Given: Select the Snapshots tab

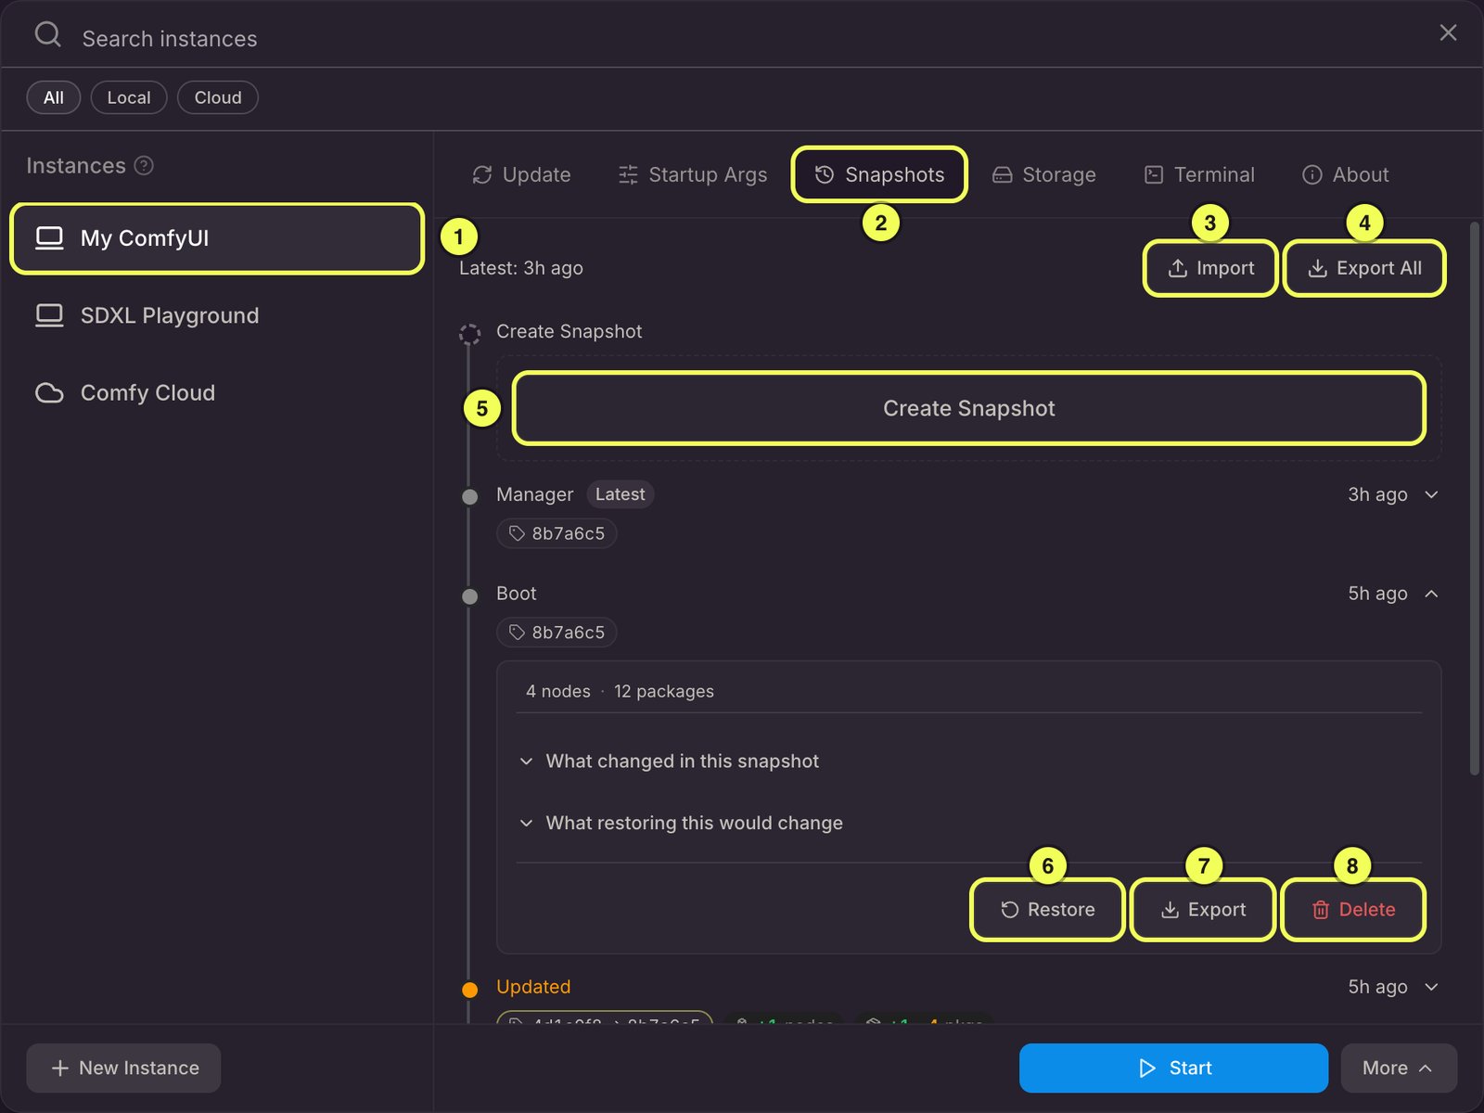Looking at the screenshot, I should point(879,174).
